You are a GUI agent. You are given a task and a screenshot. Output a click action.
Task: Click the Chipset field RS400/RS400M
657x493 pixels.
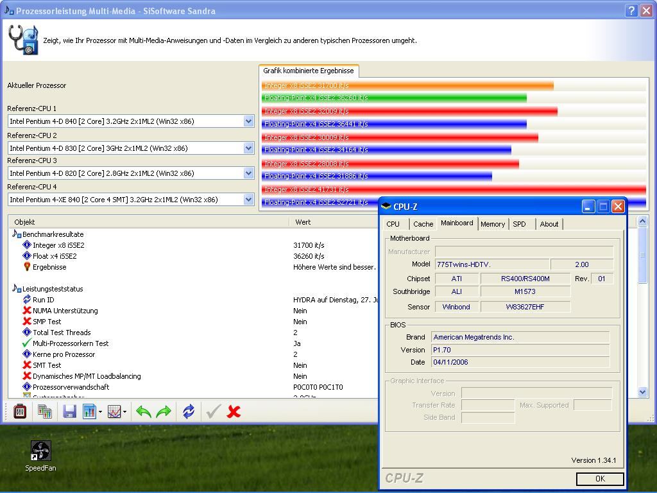pos(525,279)
